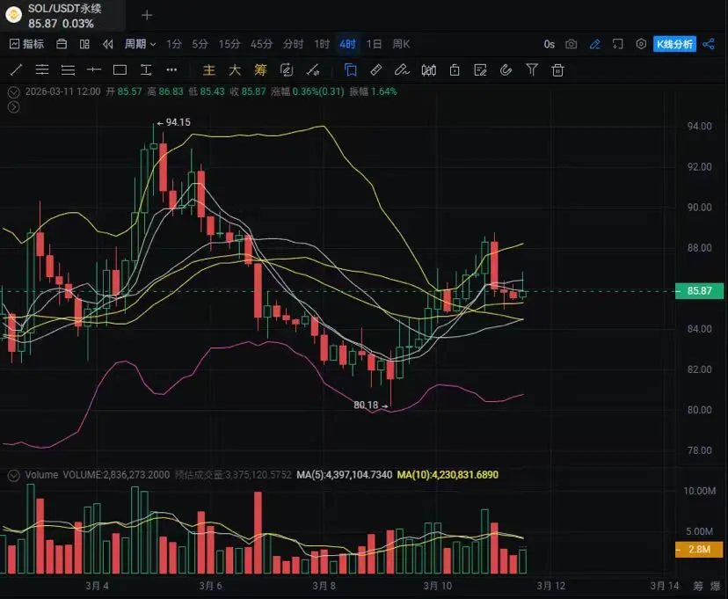This screenshot has width=728, height=599.
Task: Open more drawing tools ellipsis
Action: pos(171,70)
